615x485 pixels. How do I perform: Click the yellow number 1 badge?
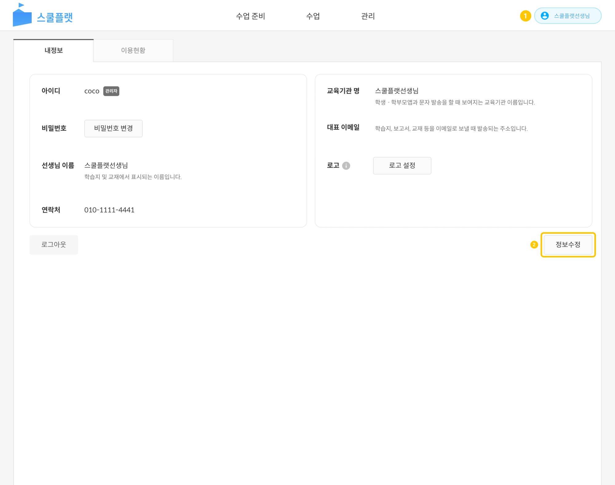tap(525, 16)
